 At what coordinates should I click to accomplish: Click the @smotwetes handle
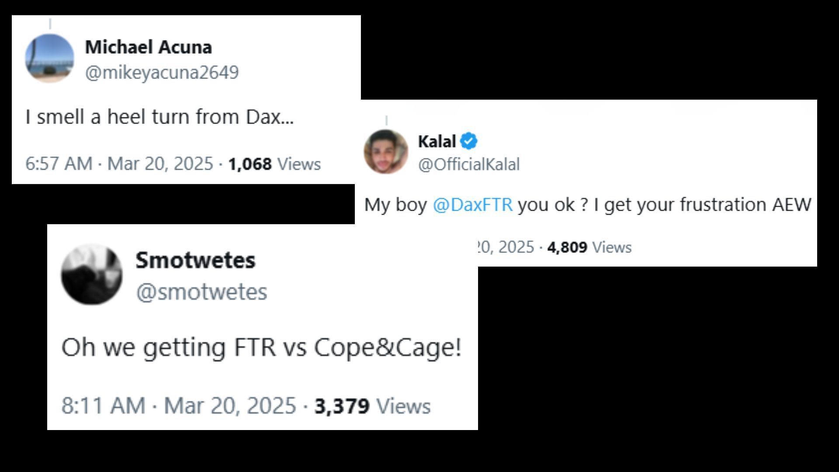(x=201, y=292)
